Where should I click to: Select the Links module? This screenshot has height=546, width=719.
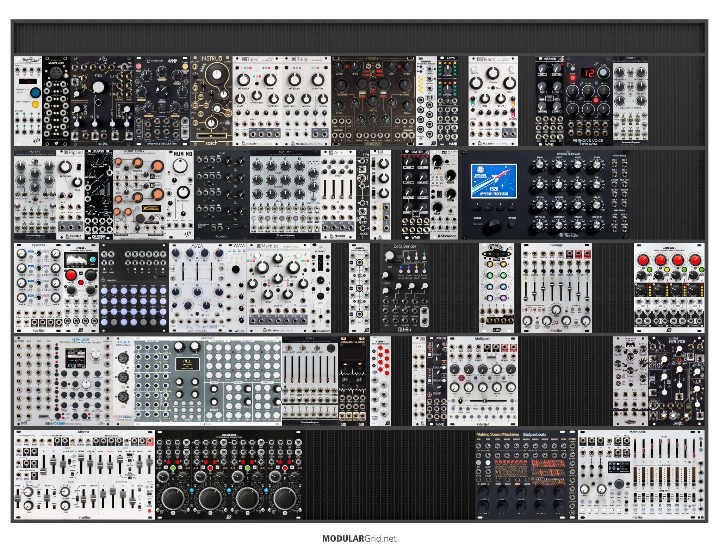(419, 381)
